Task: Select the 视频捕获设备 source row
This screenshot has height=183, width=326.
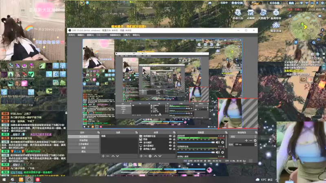Action: click(x=157, y=136)
